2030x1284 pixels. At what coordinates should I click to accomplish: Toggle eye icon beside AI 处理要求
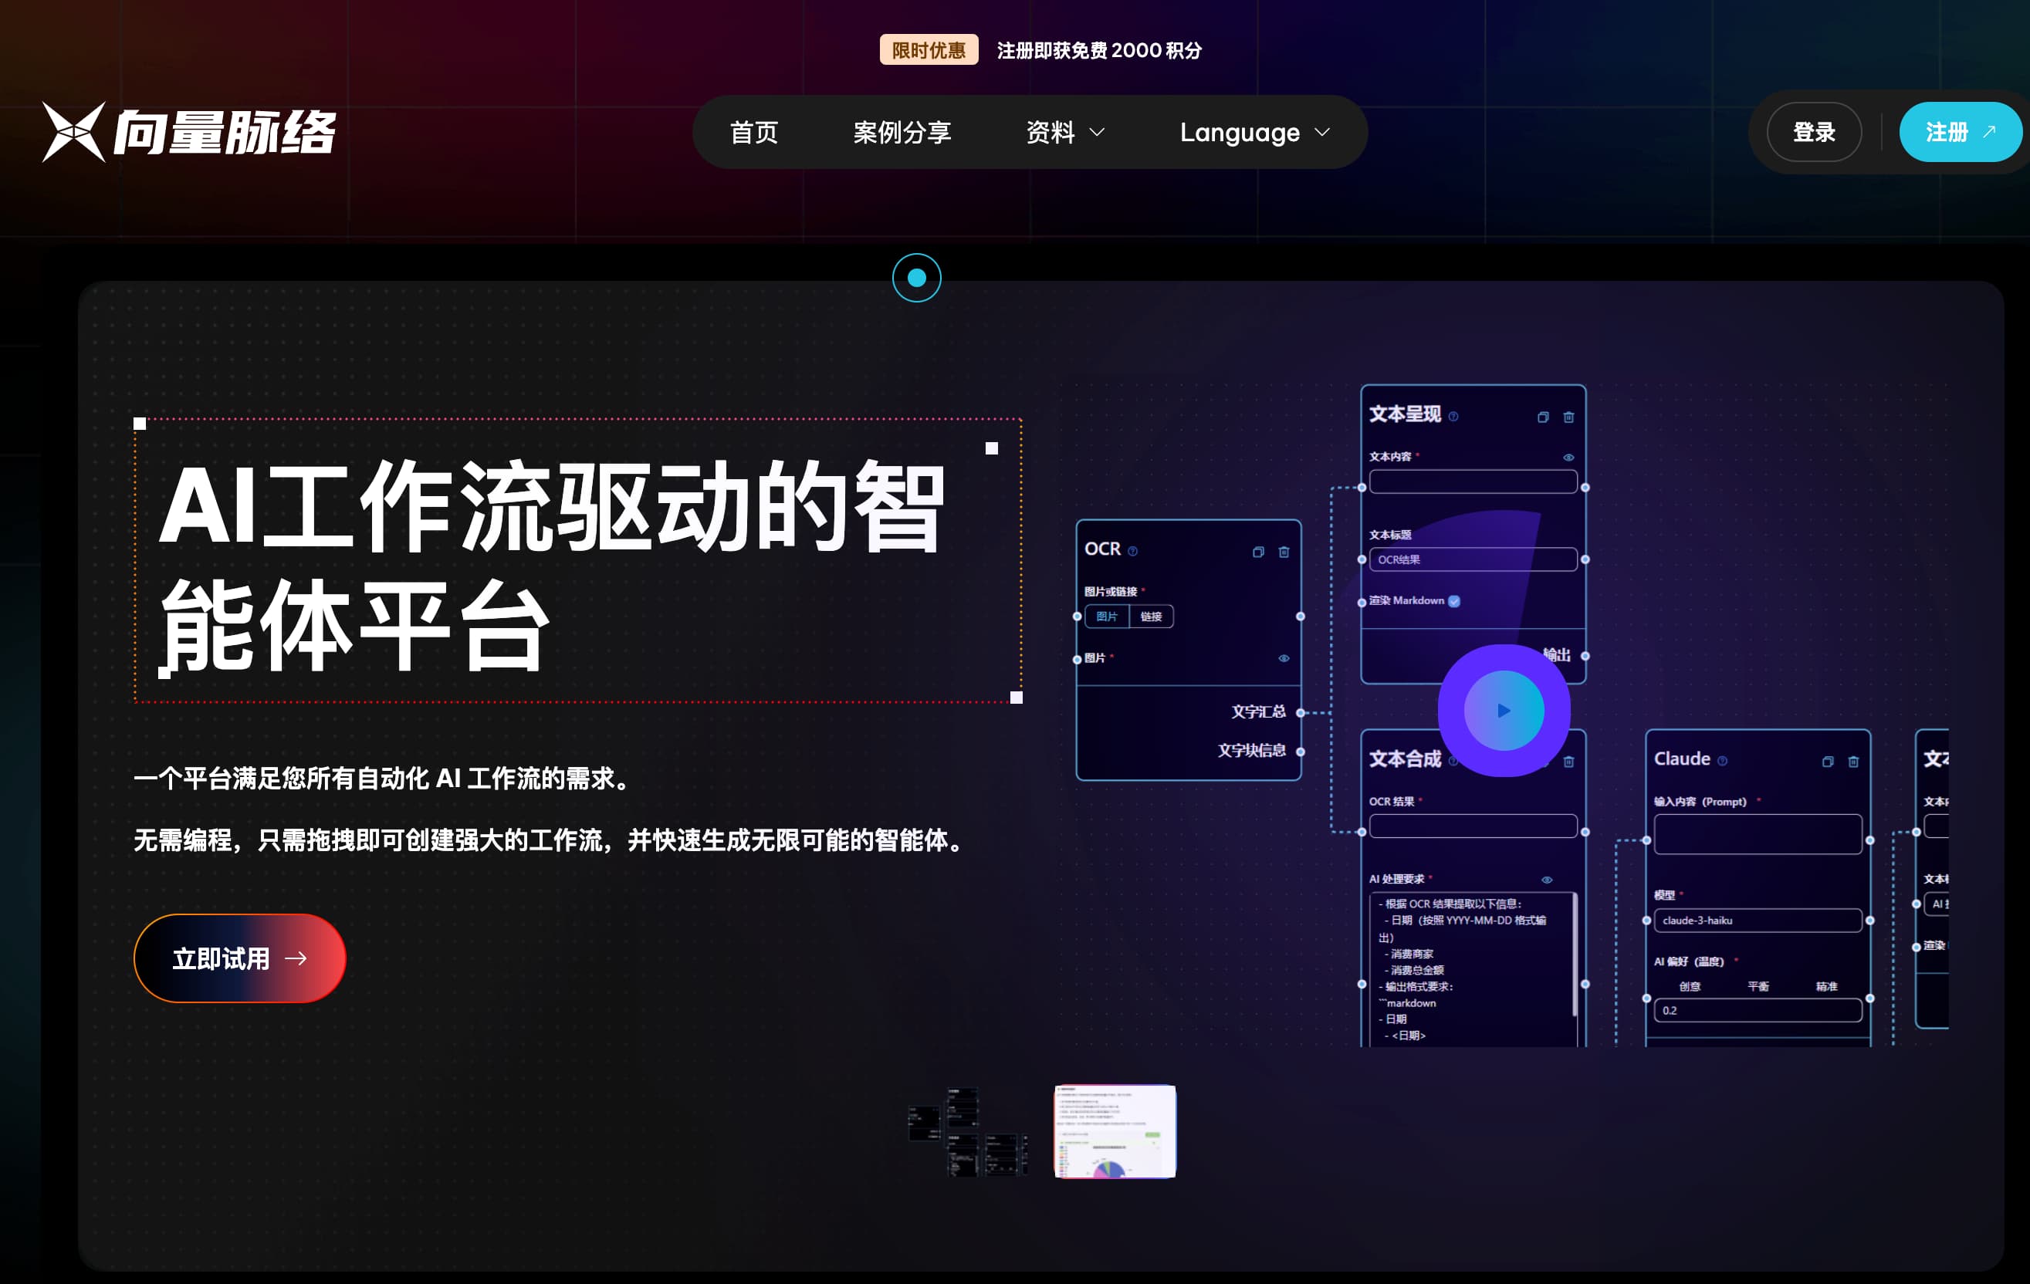coord(1547,880)
